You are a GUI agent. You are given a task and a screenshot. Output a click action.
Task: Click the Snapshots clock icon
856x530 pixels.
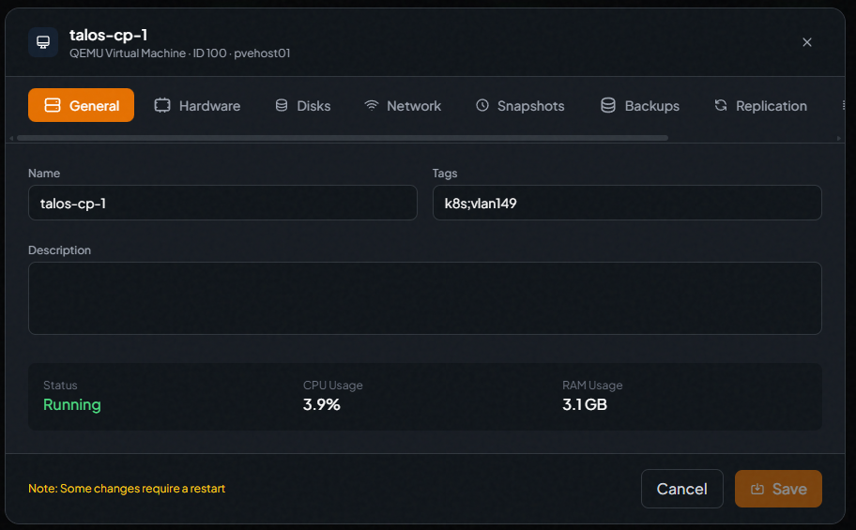482,106
